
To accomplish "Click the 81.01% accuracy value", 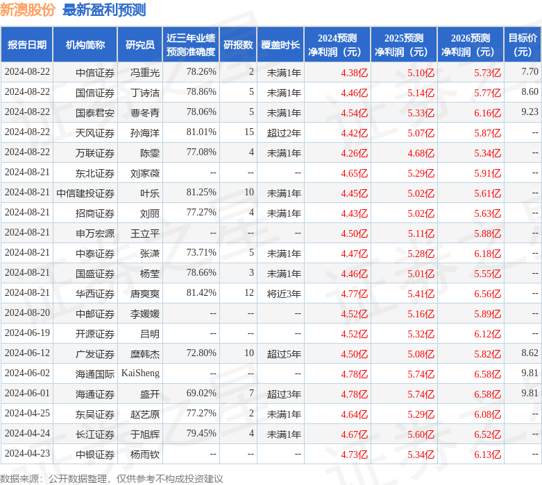I will coord(201,132).
